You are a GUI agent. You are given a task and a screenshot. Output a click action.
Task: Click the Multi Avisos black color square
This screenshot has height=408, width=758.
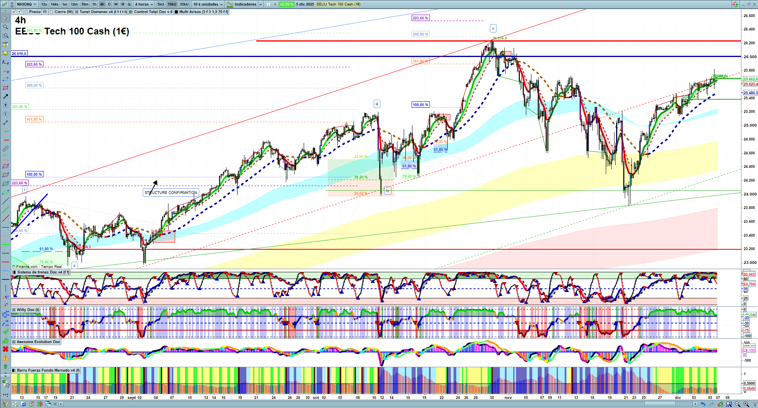tap(176, 12)
